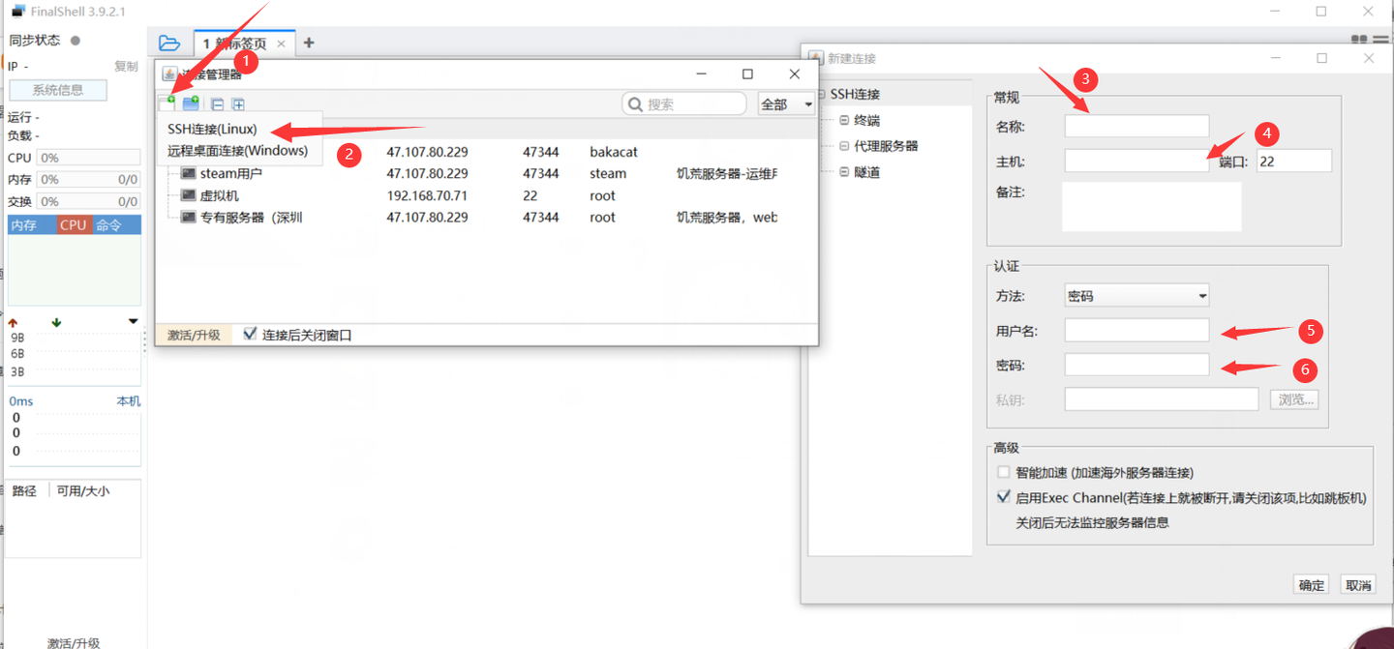Click the 浏览... button
This screenshot has height=649, width=1394.
[x=1294, y=398]
